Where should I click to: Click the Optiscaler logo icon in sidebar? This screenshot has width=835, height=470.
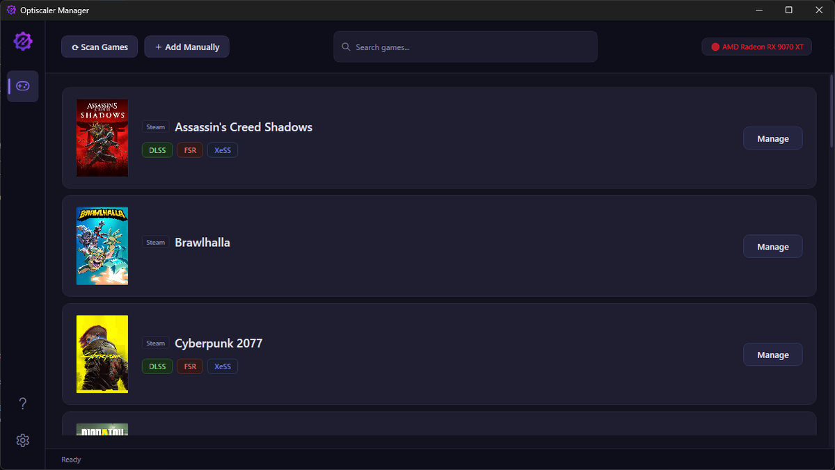(23, 41)
